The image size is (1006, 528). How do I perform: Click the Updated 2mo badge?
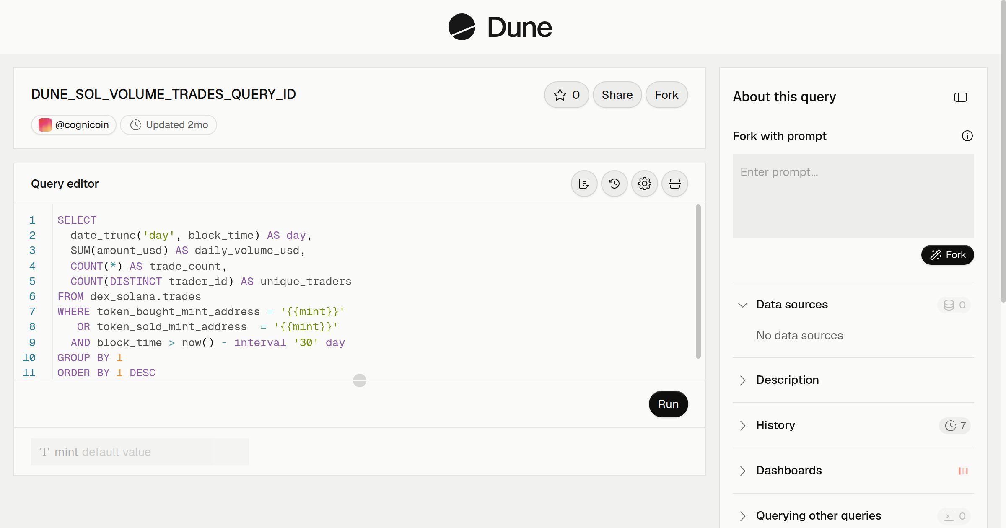coord(169,125)
